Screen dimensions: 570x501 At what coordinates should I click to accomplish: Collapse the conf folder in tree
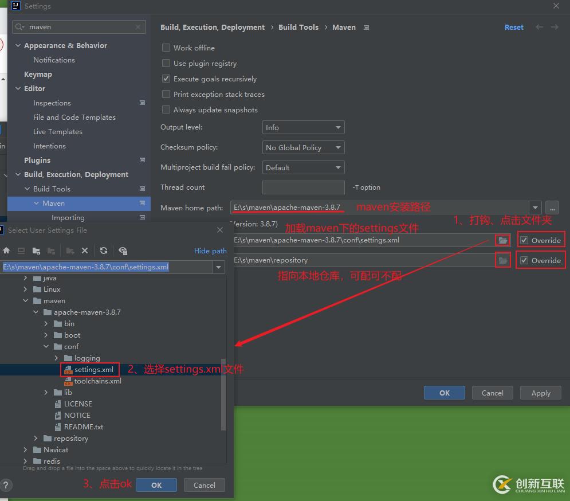tap(46, 346)
